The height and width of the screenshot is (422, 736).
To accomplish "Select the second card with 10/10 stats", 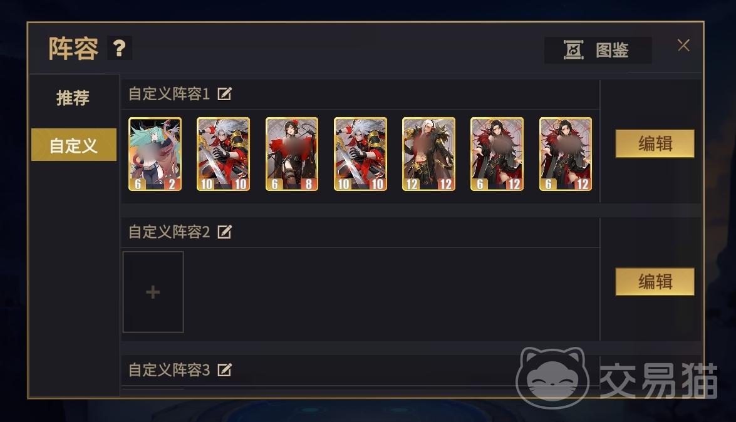I will coord(224,154).
